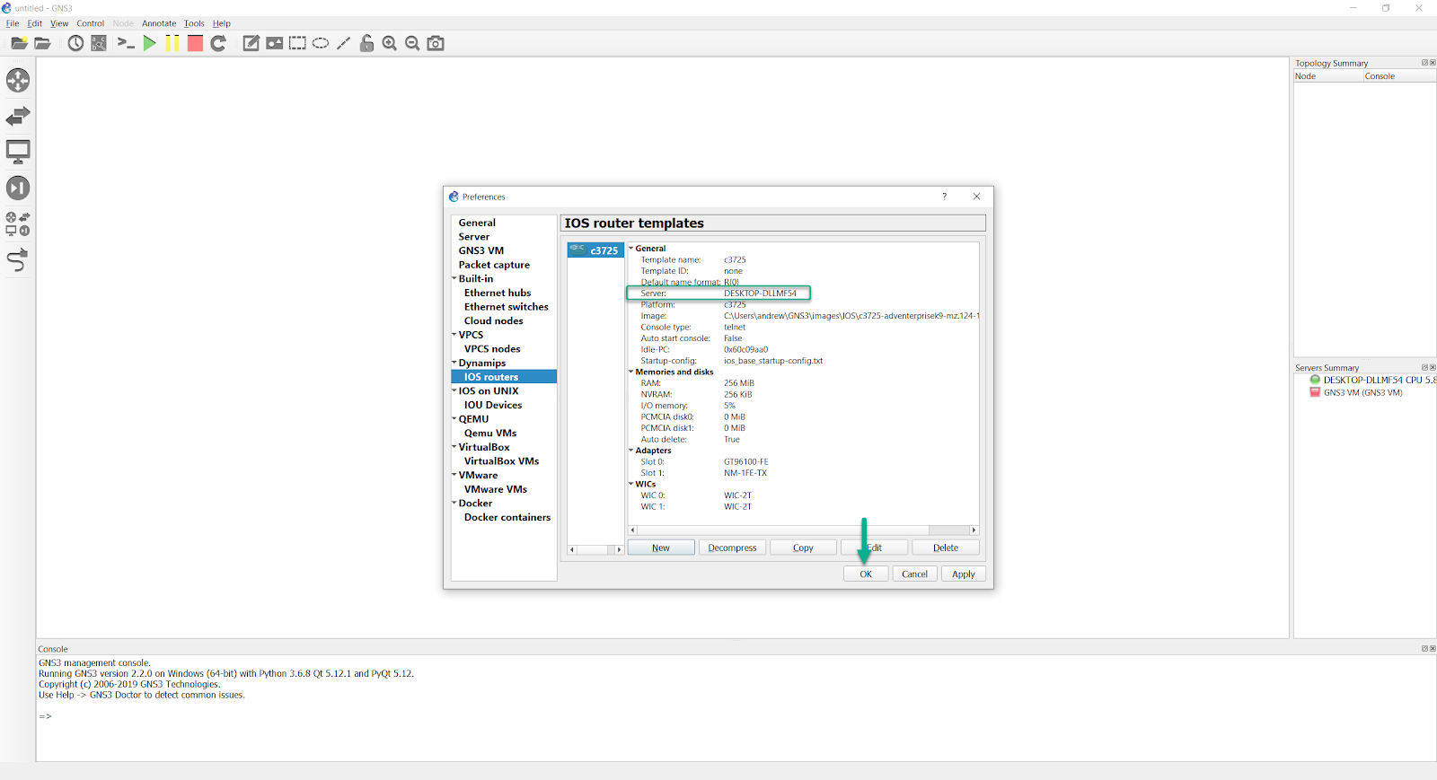Browse end devices monitor icon
The width and height of the screenshot is (1437, 780).
pyautogui.click(x=18, y=152)
